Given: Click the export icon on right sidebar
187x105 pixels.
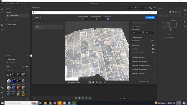Looking at the screenshot, I should pyautogui.click(x=185, y=27).
